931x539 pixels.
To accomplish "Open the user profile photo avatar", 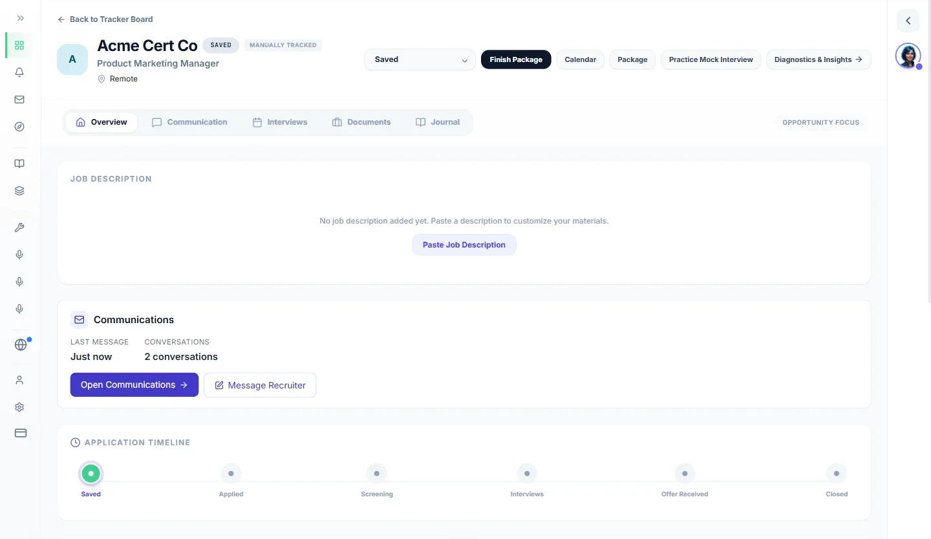I will coord(908,56).
